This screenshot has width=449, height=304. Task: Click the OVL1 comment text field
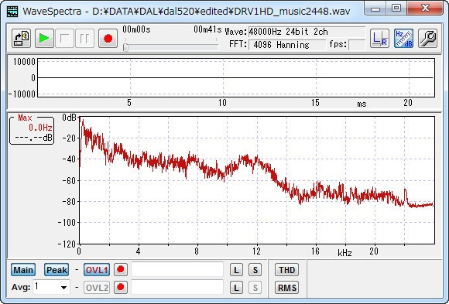tap(177, 269)
